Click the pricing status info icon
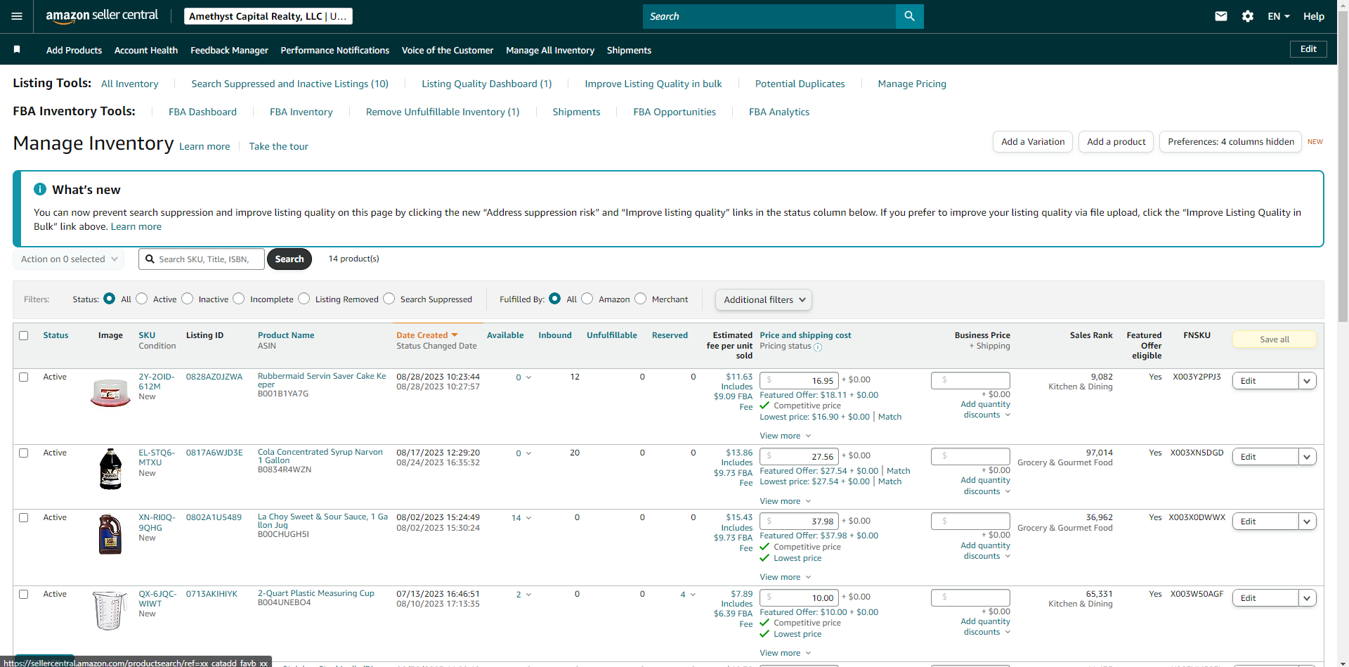 (x=818, y=347)
